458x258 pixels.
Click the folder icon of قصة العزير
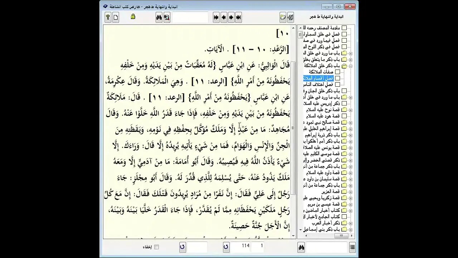[344, 191]
